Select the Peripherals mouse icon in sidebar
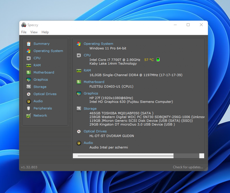The height and width of the screenshot is (193, 230). [x=28, y=108]
